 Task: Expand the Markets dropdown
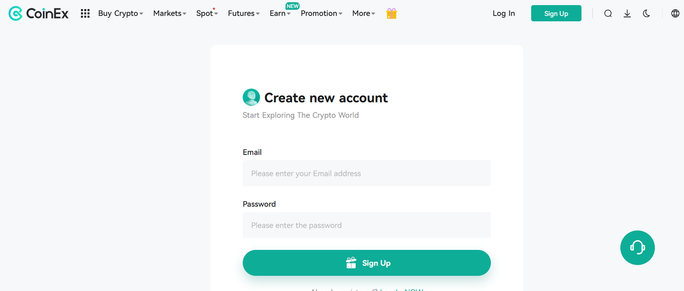pyautogui.click(x=170, y=14)
